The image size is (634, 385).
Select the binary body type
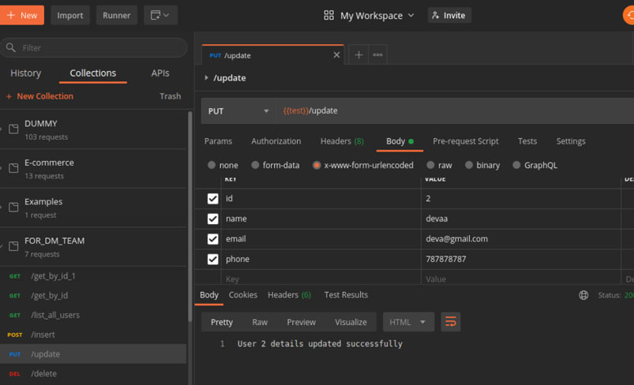tap(469, 165)
